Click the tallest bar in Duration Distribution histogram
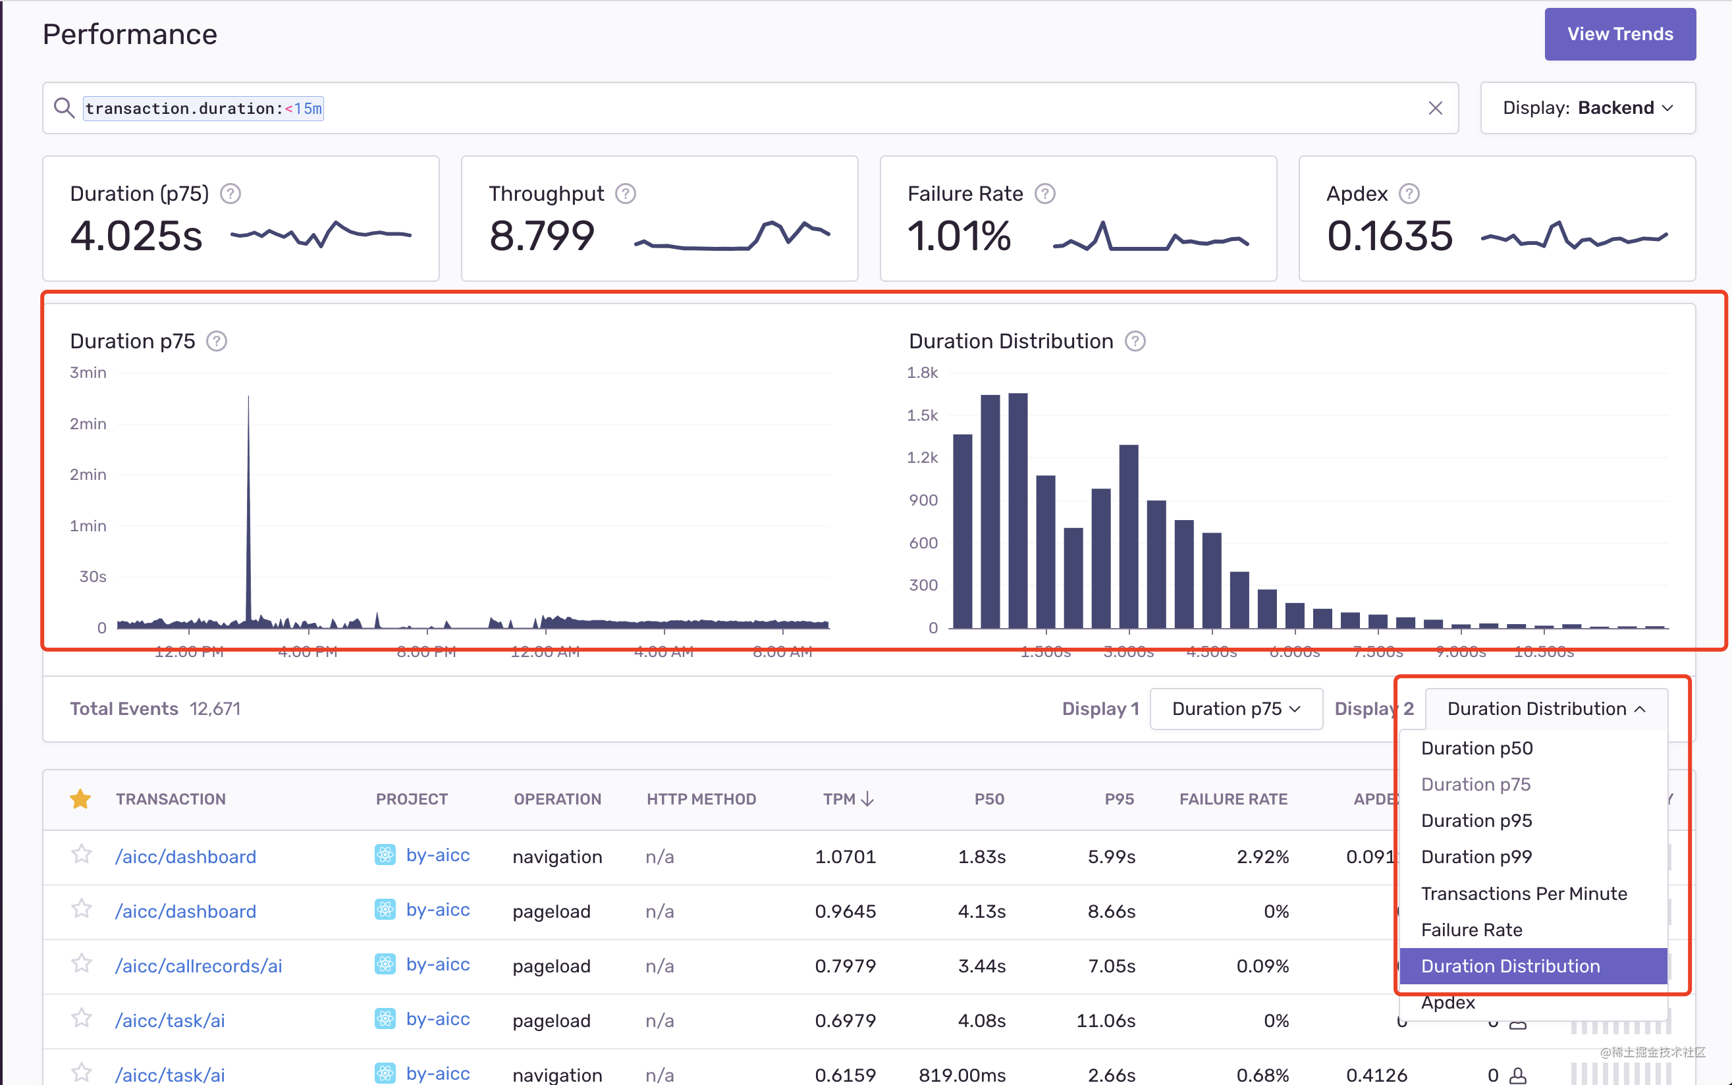This screenshot has height=1085, width=1732. point(1018,511)
